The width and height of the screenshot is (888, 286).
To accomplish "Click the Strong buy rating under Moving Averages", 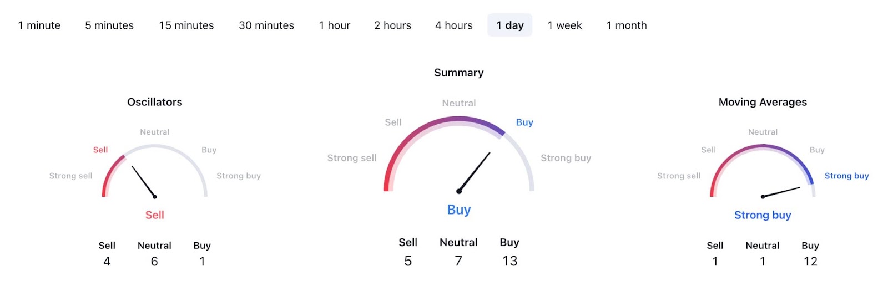I will (x=763, y=215).
